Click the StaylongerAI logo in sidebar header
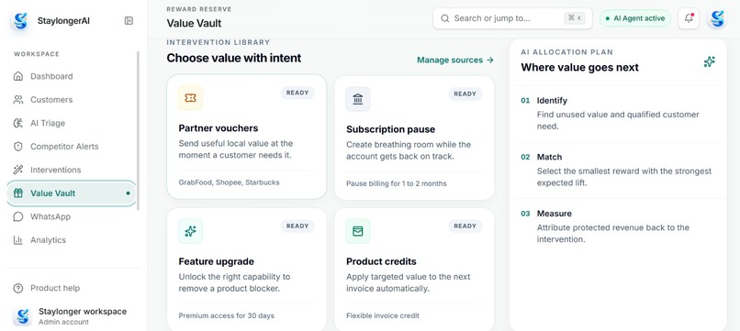This screenshot has width=740, height=331. click(x=20, y=21)
